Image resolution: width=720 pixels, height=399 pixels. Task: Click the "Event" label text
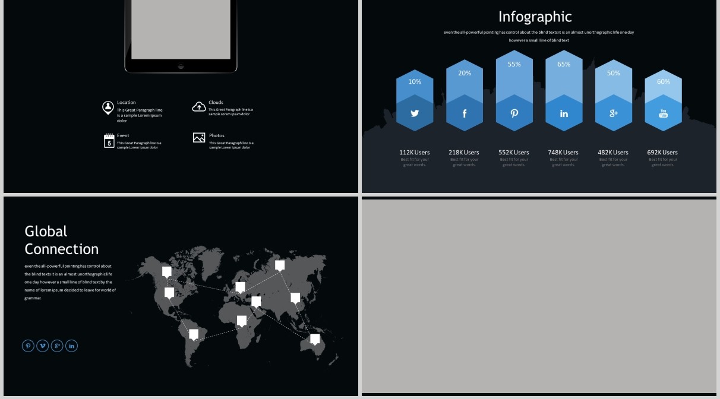[123, 135]
